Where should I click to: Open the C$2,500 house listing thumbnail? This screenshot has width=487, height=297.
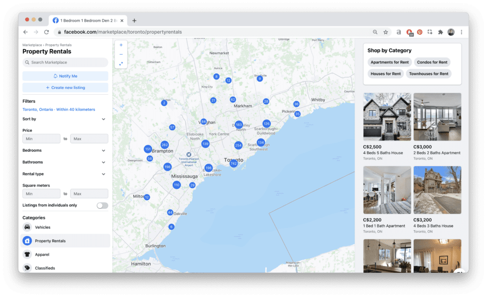[x=387, y=117]
